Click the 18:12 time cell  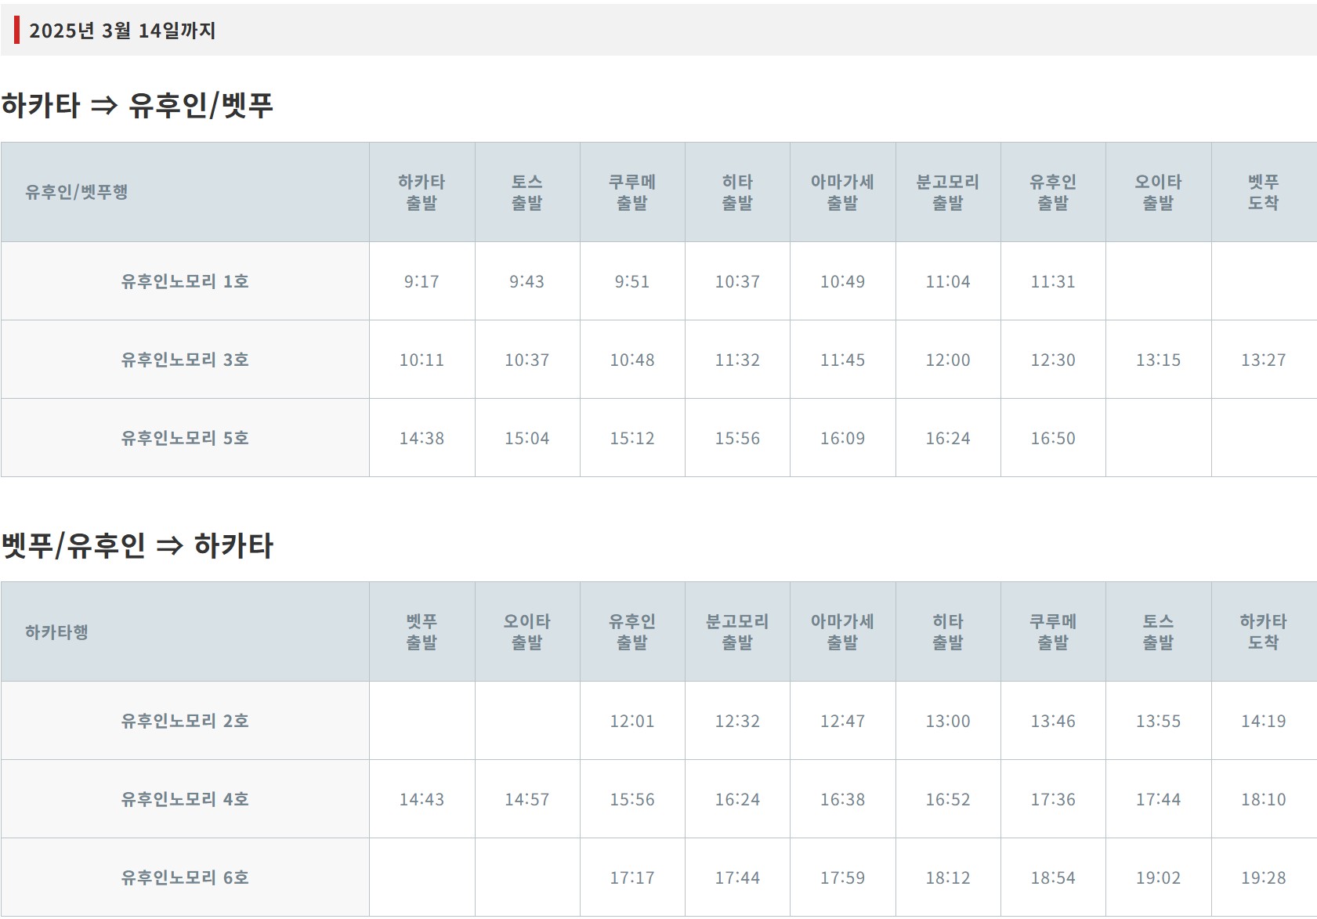point(948,877)
